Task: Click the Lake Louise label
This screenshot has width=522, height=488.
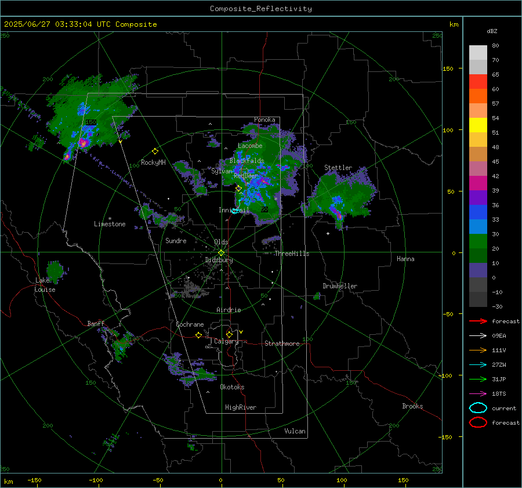Action: pos(45,285)
